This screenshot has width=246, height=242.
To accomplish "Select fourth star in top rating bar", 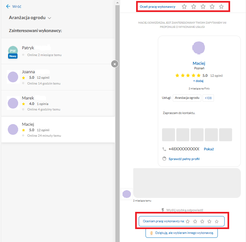I will pos(212,6).
